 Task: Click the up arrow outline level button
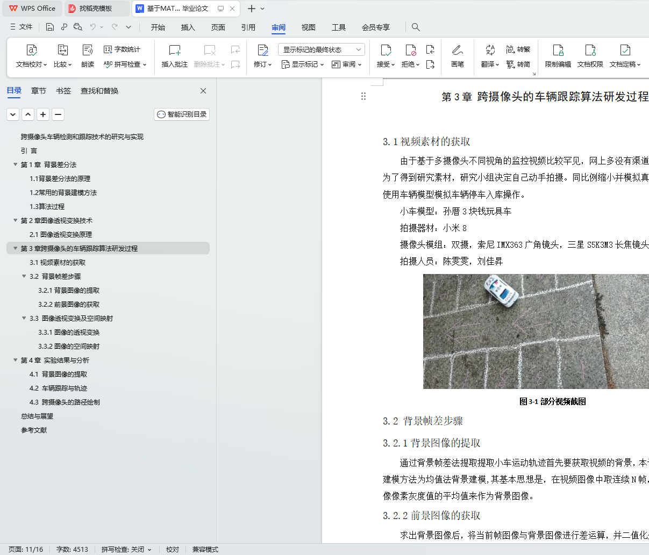(x=28, y=114)
